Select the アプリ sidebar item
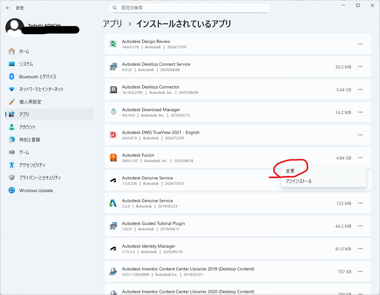 tap(49, 114)
